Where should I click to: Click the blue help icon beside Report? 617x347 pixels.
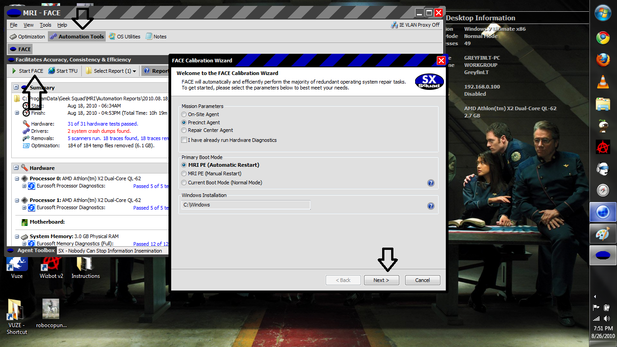147,71
